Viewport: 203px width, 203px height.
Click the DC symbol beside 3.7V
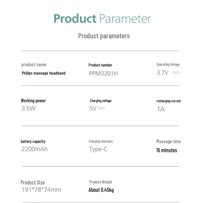coord(176,73)
